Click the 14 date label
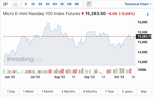 click(103, 77)
